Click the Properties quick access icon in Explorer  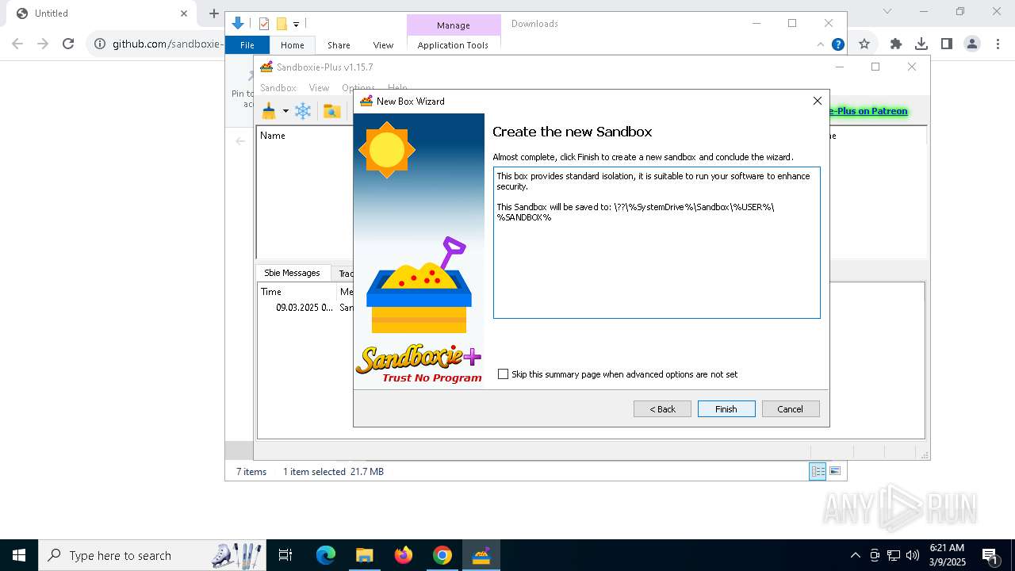point(264,24)
